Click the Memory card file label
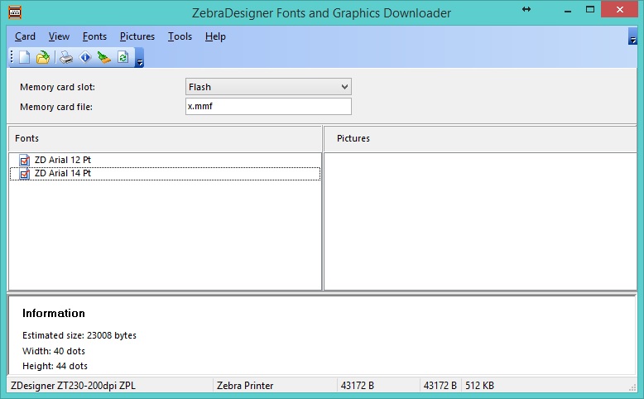This screenshot has width=644, height=399. pyautogui.click(x=56, y=107)
